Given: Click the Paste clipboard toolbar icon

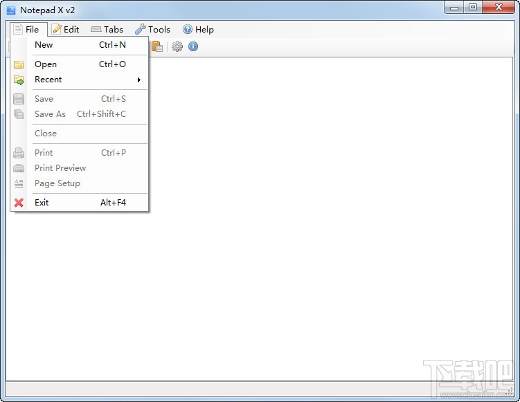Looking at the screenshot, I should coord(157,46).
